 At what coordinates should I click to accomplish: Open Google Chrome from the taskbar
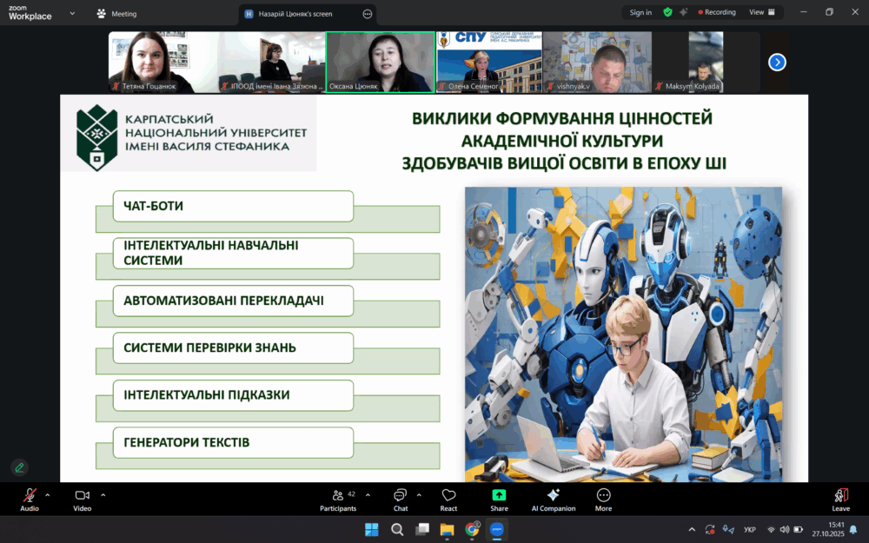[x=472, y=529]
